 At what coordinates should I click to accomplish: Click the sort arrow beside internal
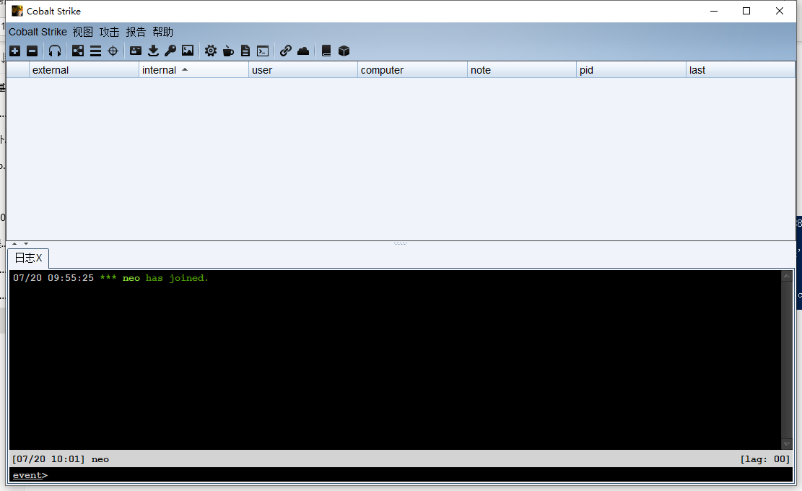[x=185, y=69]
